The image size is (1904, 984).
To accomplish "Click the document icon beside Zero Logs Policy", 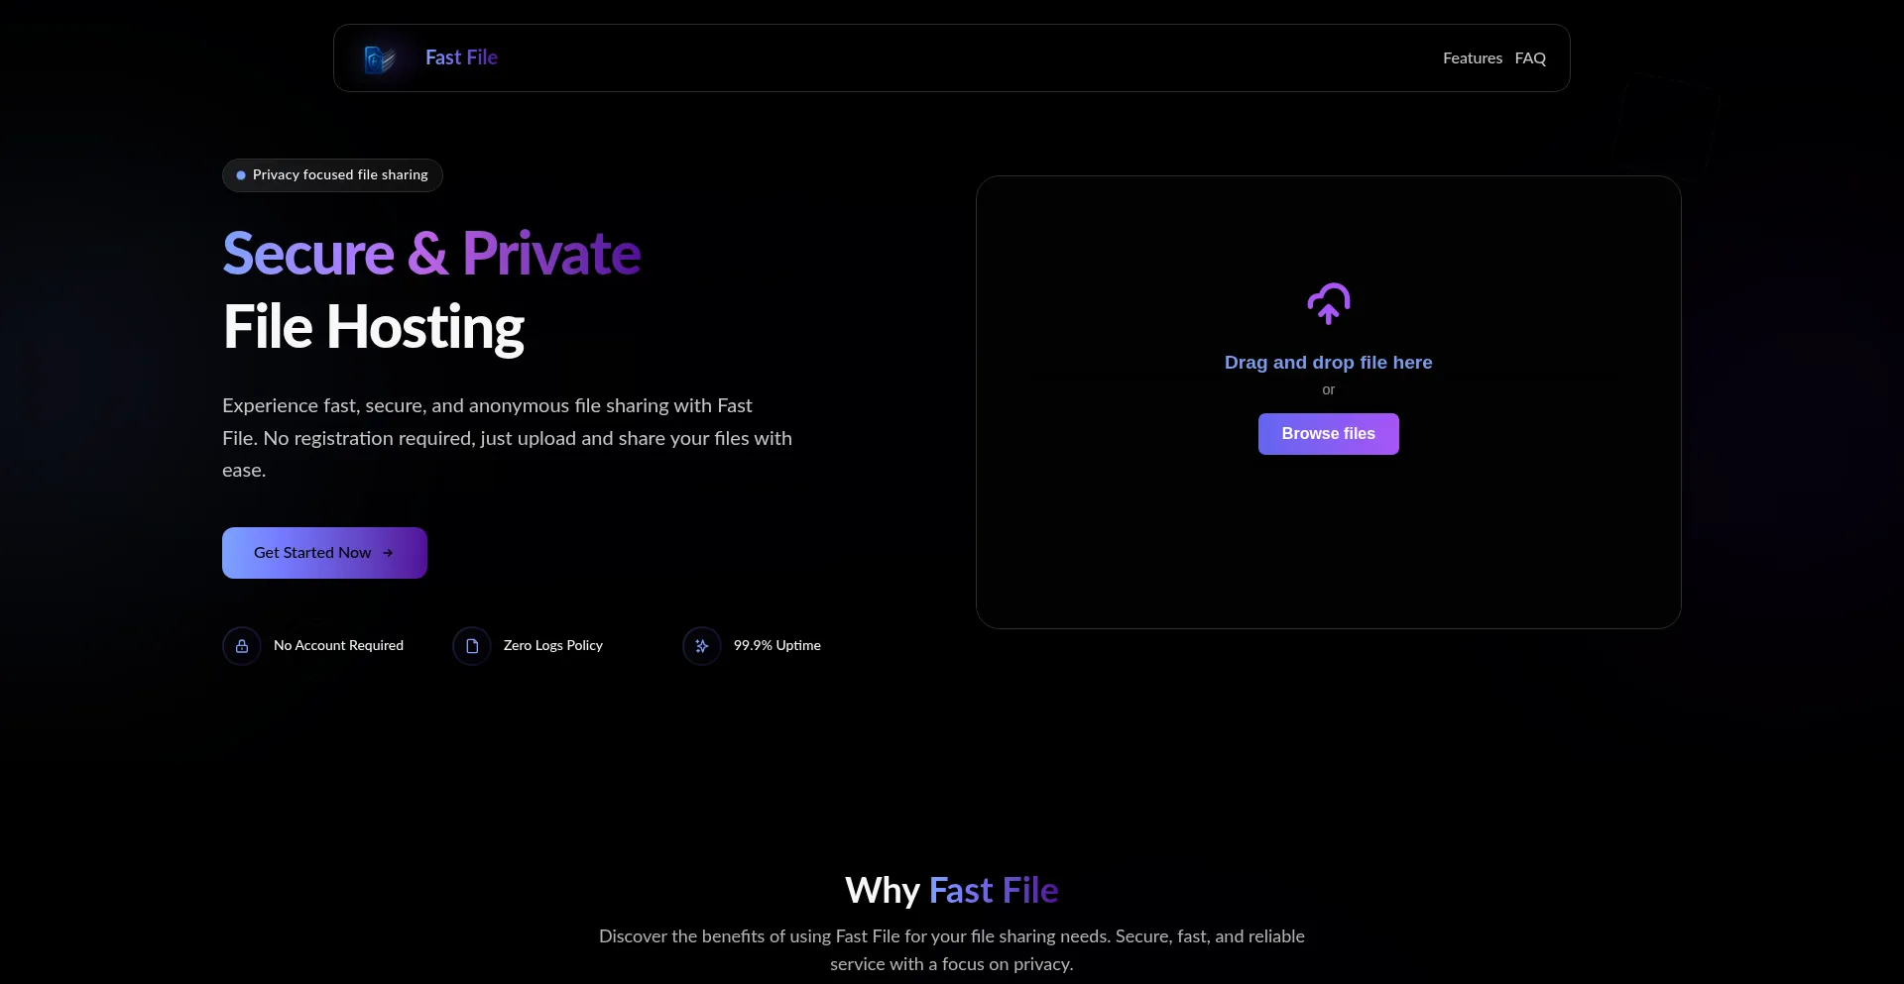I will (472, 646).
